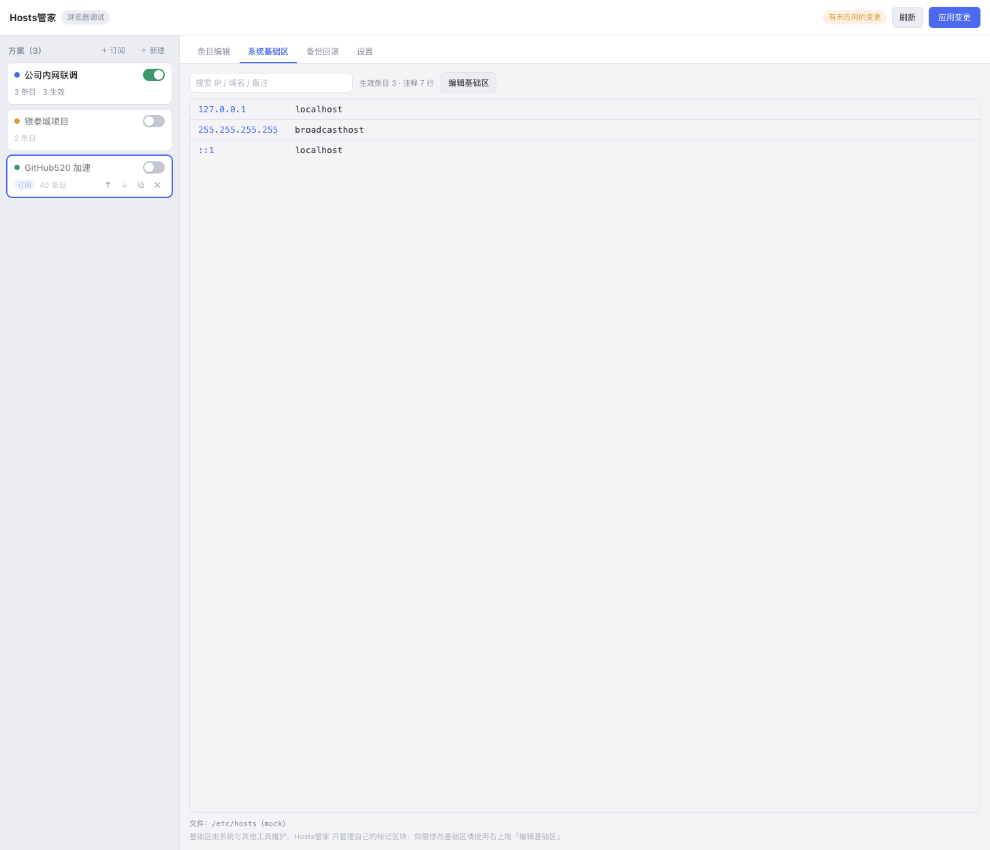Viewport: 990px width, 850px height.
Task: Click the 方案 (3) sidebar heading
Action: [x=25, y=51]
